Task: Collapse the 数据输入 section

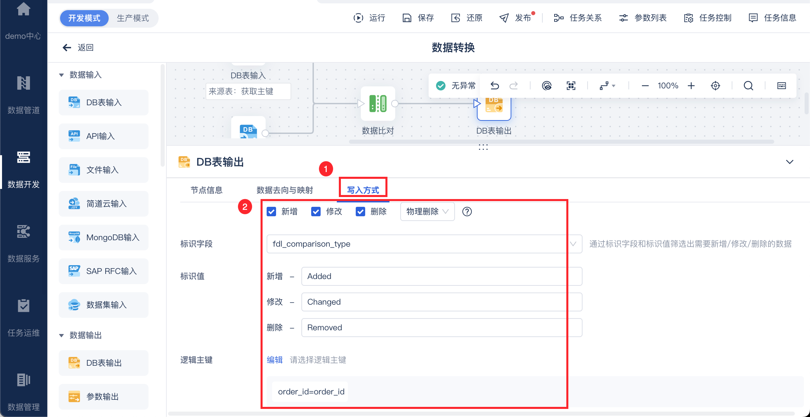Action: 61,75
